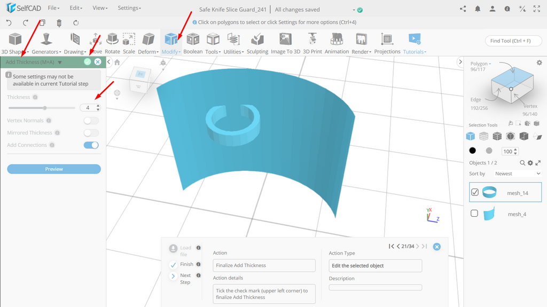
Task: Click the 100 selection value field
Action: point(507,152)
